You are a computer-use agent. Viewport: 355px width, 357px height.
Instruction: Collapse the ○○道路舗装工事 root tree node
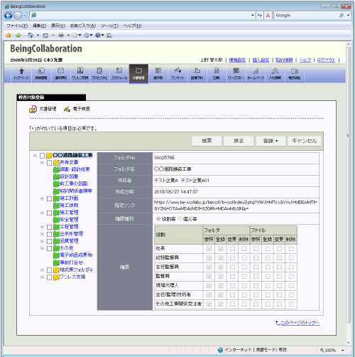(x=35, y=156)
